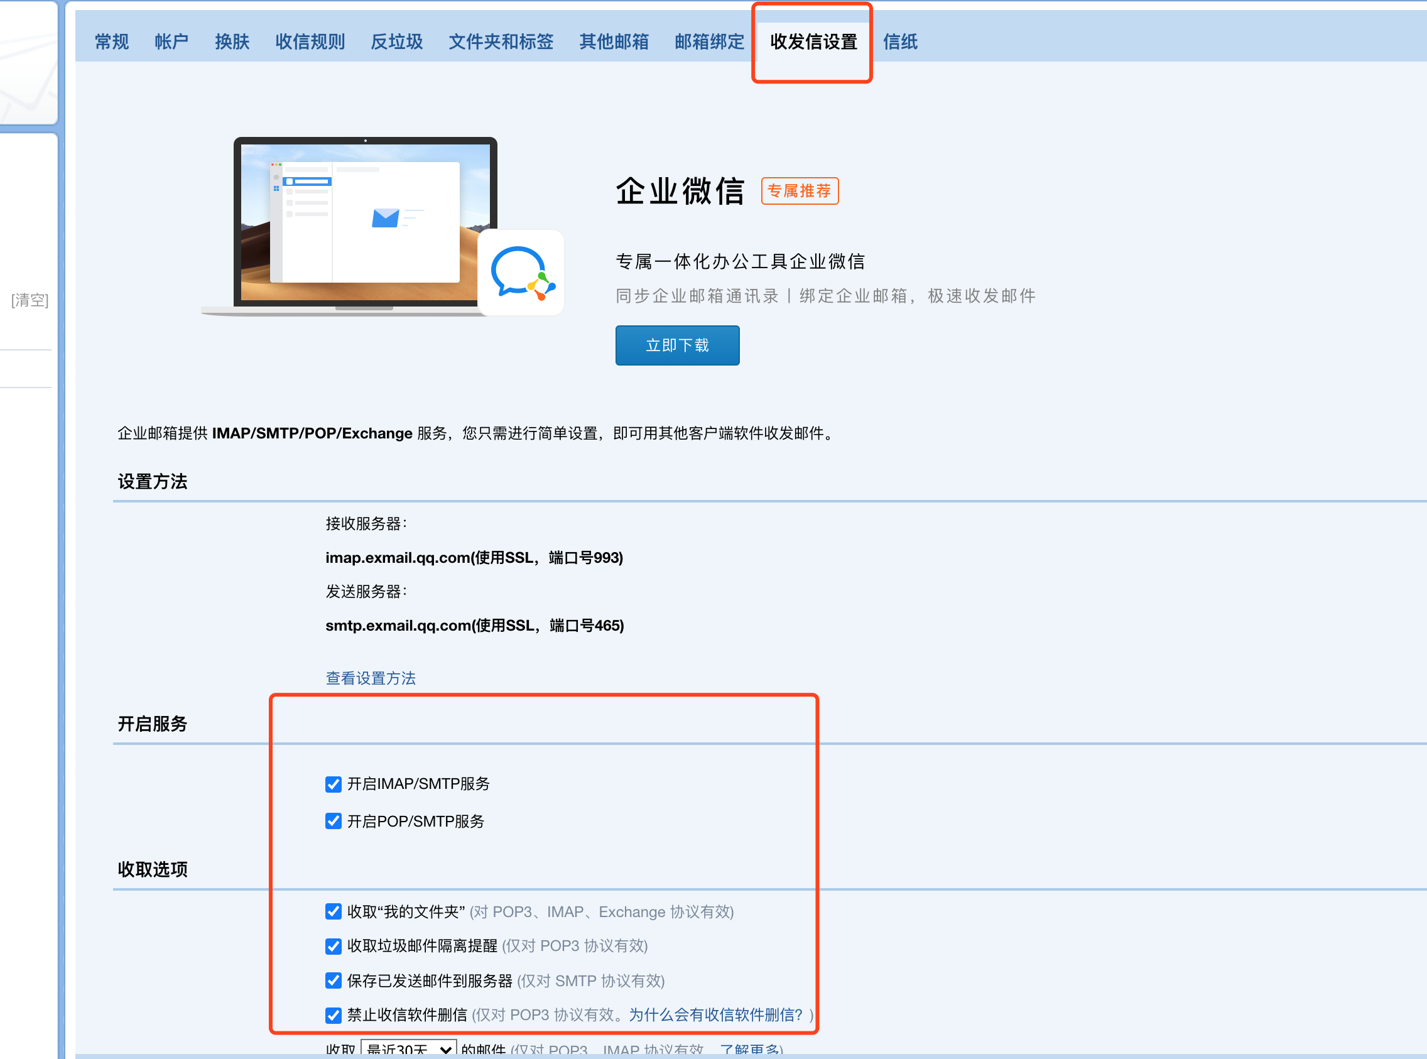This screenshot has width=1427, height=1059.
Task: Switch to the 常规 tab
Action: (x=112, y=42)
